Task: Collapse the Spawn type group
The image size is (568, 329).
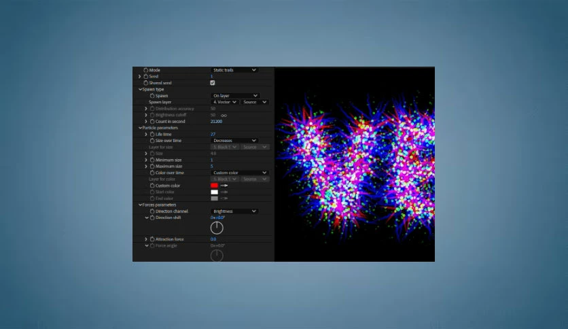Action: click(x=140, y=90)
